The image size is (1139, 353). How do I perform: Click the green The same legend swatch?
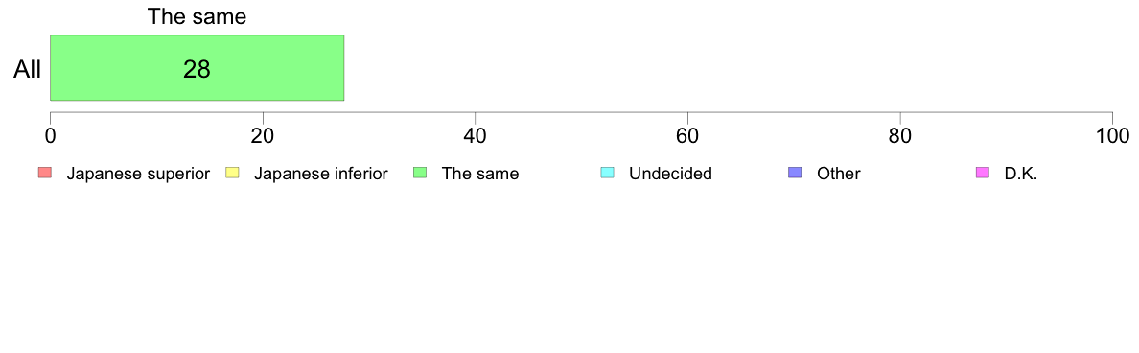[x=421, y=173]
